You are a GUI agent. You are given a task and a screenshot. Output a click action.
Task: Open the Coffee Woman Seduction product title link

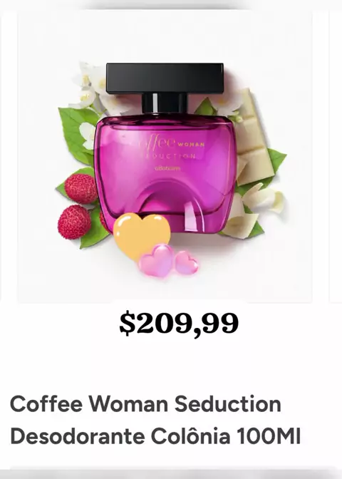(155, 420)
